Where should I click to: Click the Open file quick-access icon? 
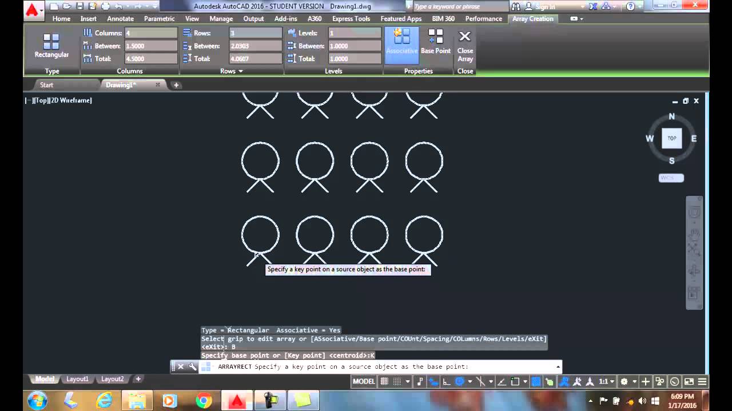[67, 6]
